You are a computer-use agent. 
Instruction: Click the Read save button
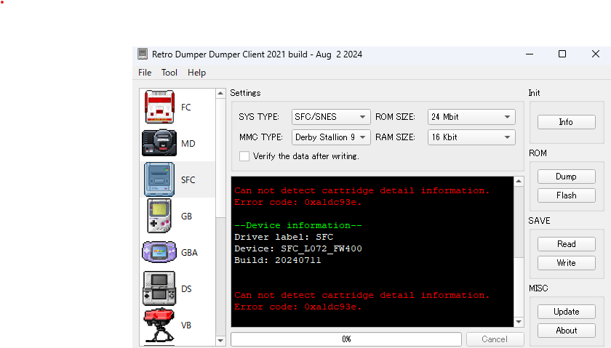tap(566, 244)
